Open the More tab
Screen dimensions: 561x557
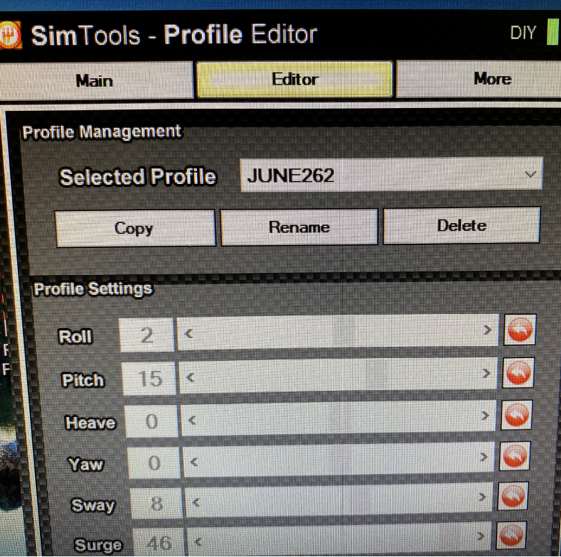pos(479,78)
